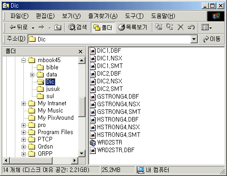Close the Folders pane with X
The image size is (227, 176).
tap(80, 51)
